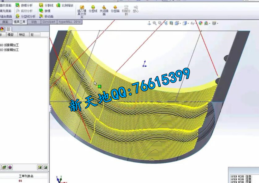The width and height of the screenshot is (259, 183).
Task: Click the 移动面 (move face) tool
Action: click(x=41, y=16)
